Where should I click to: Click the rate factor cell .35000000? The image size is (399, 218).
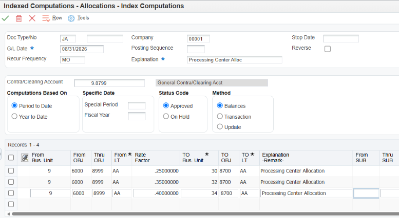pyautogui.click(x=156, y=182)
